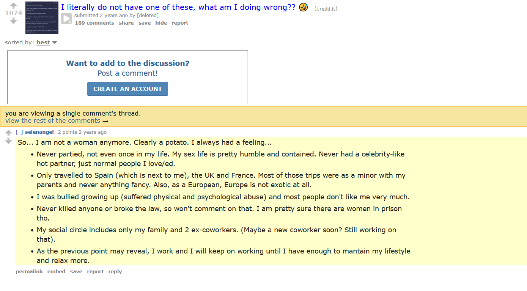Screen dimensions: 527x291
Task: Hide the post using hide link
Action: (161, 23)
